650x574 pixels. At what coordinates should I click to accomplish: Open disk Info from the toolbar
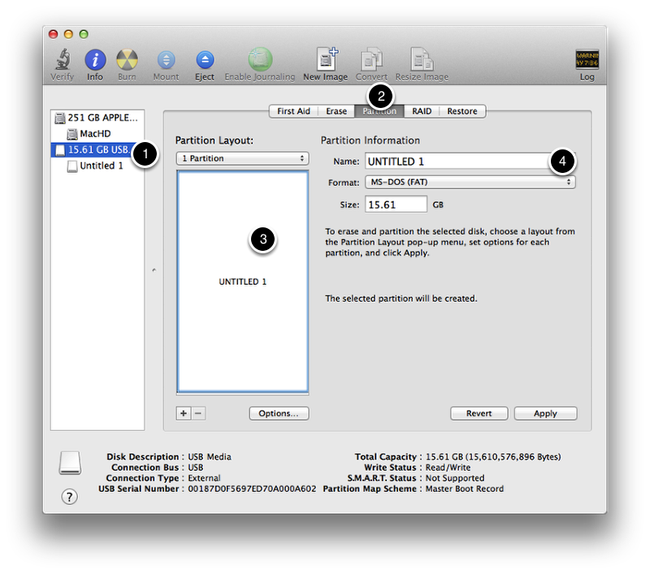95,60
